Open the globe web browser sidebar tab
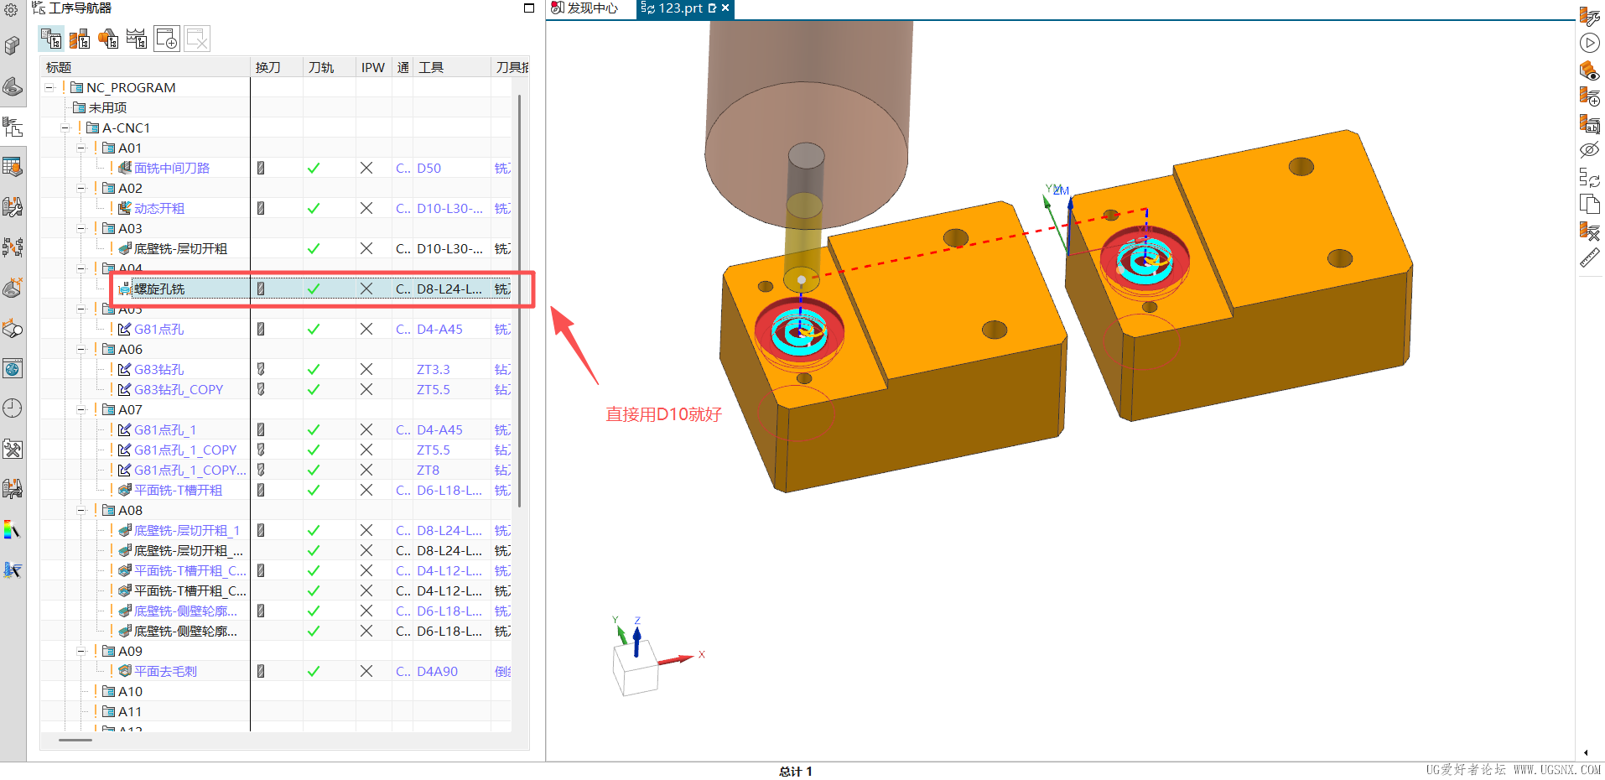 point(13,368)
